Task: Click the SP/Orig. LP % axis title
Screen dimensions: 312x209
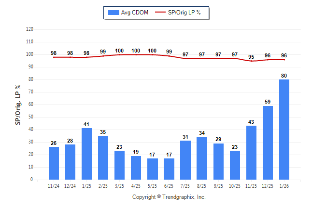Action: coord(18,104)
